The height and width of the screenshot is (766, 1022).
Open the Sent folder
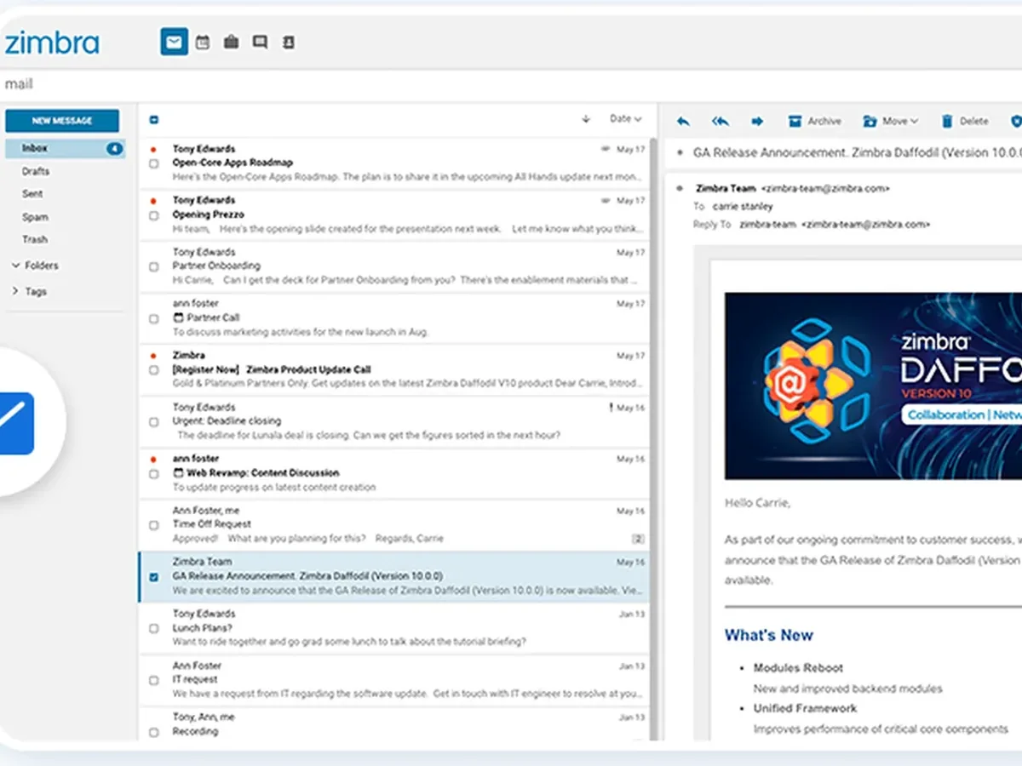click(32, 194)
